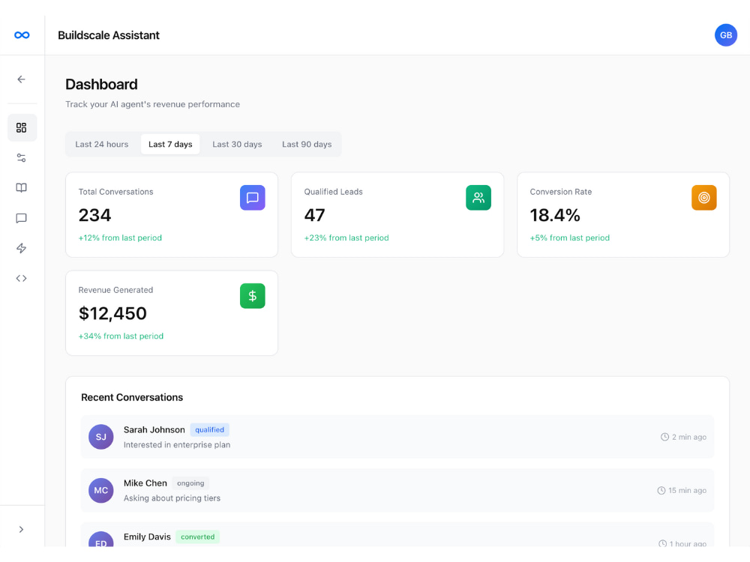
Task: Open Mike Chen's conversation name
Action: [x=145, y=483]
